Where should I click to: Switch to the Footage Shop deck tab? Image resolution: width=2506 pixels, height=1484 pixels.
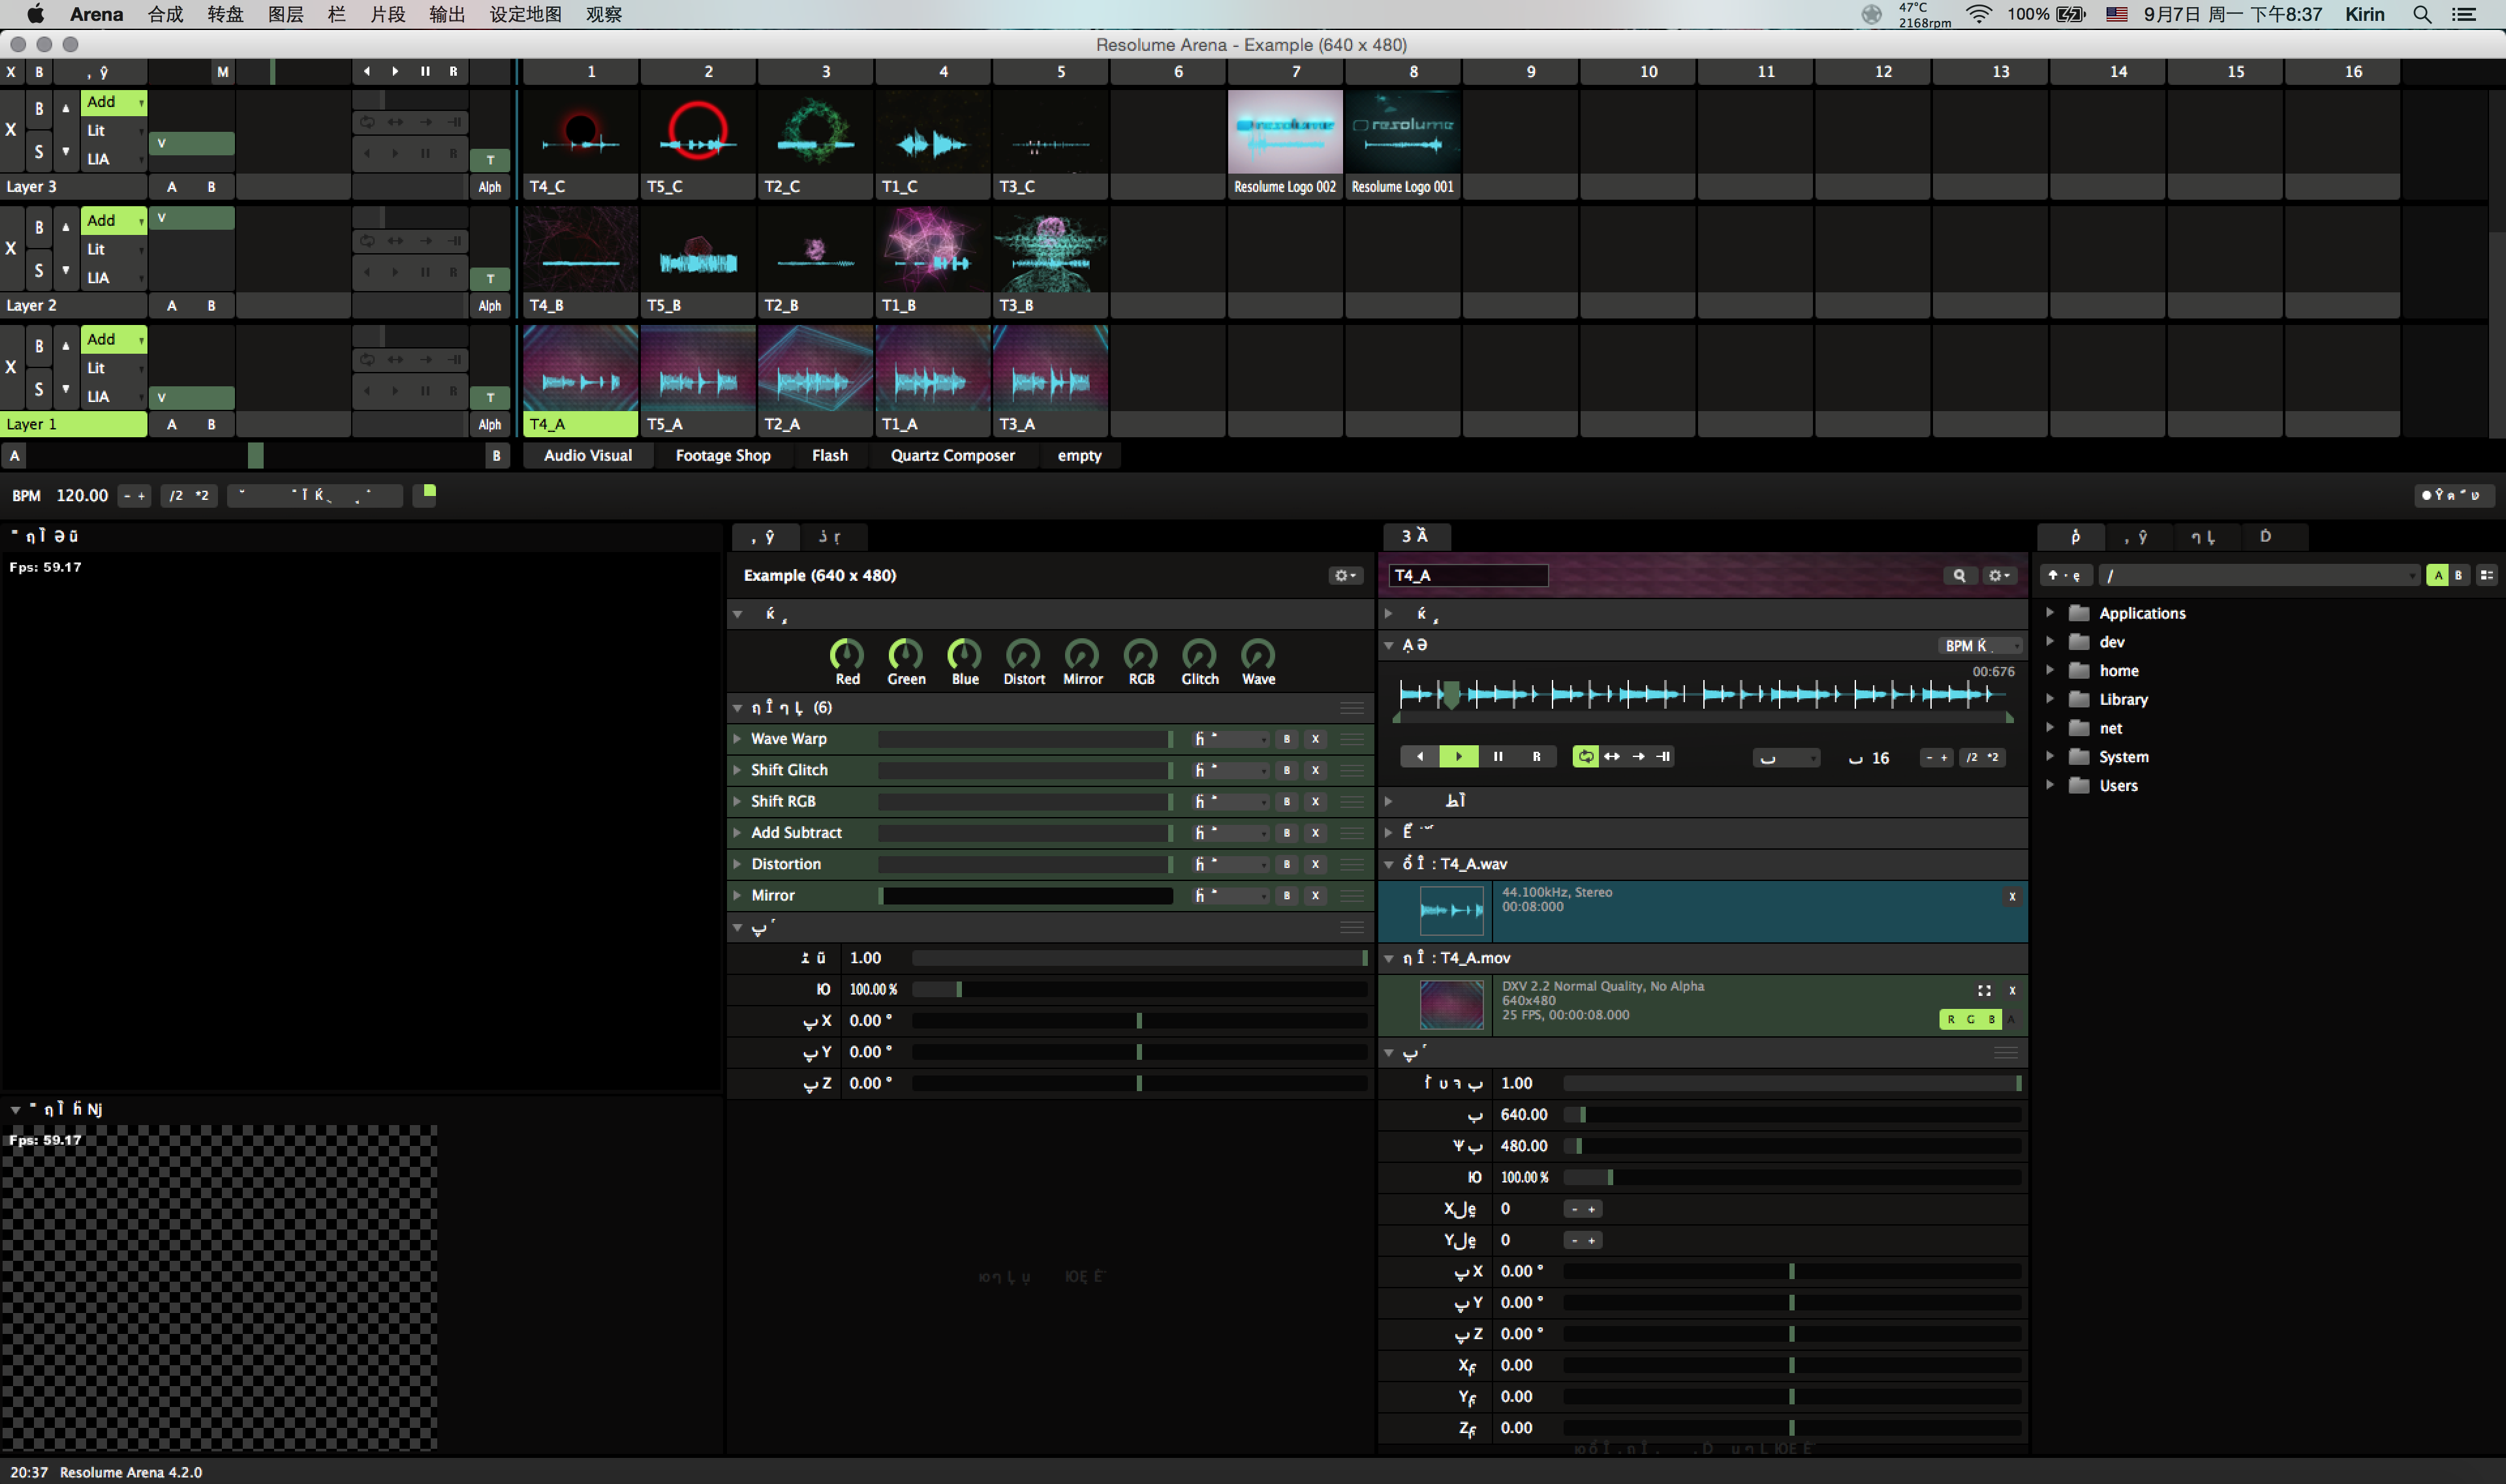coord(722,456)
